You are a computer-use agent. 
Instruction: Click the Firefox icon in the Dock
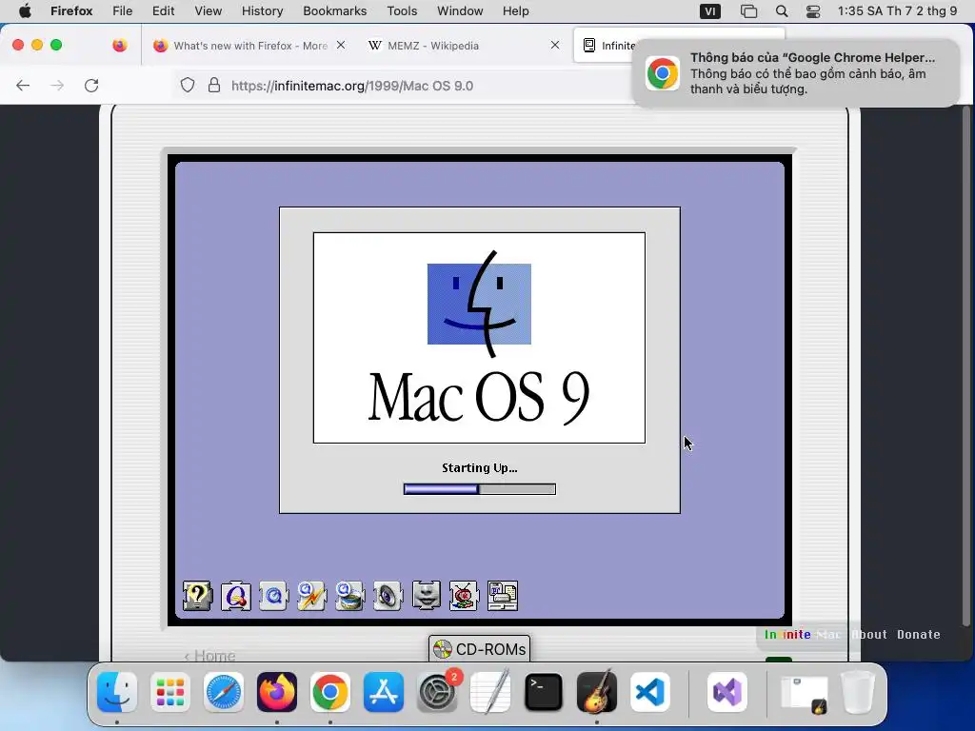277,692
